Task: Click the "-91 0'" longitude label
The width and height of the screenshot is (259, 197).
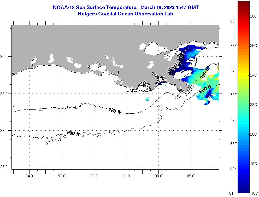Action: point(126,176)
